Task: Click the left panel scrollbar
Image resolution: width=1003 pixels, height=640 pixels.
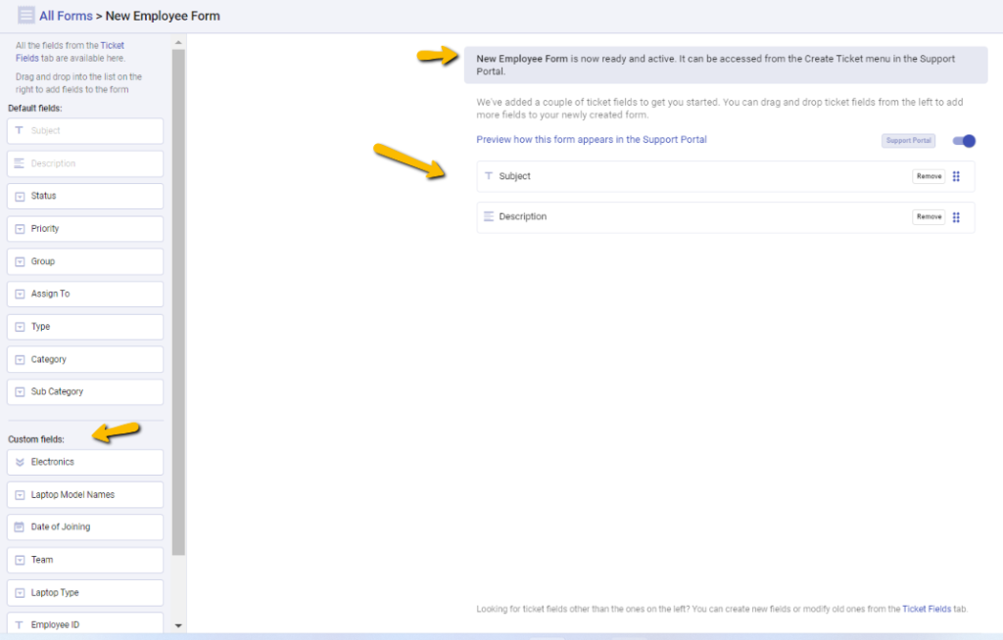Action: click(x=176, y=294)
